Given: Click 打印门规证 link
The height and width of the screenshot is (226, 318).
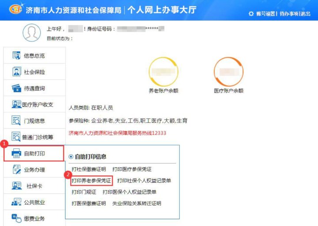Looking at the screenshot, I should tap(84, 192).
